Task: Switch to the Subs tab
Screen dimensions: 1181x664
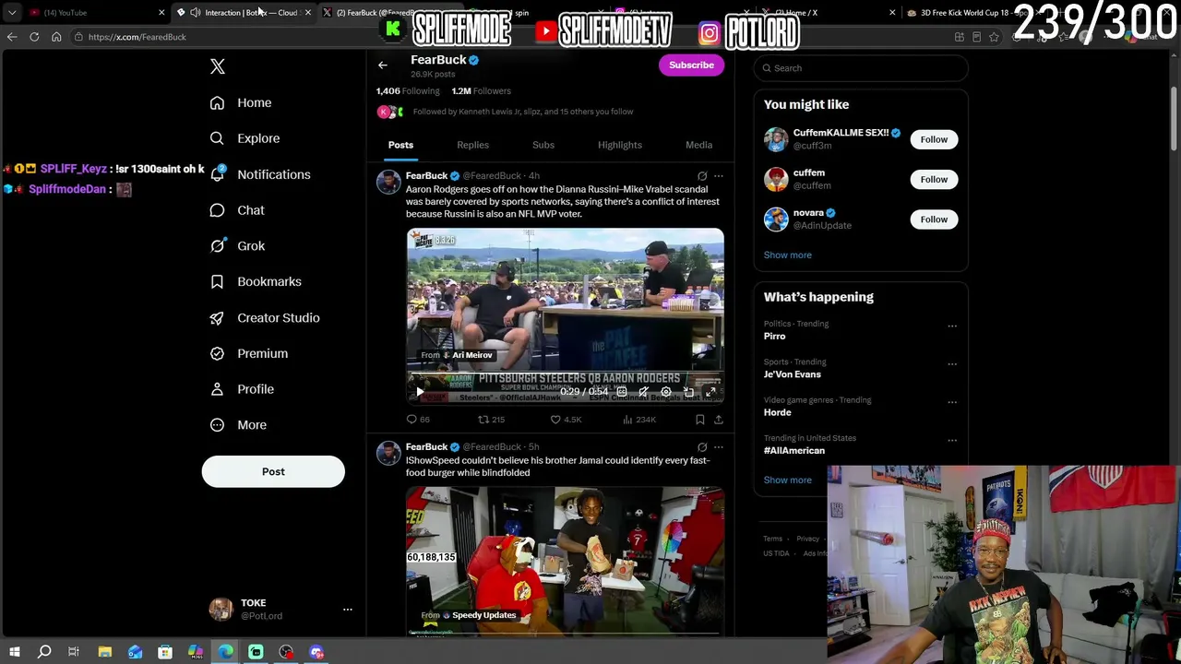Action: tap(543, 145)
